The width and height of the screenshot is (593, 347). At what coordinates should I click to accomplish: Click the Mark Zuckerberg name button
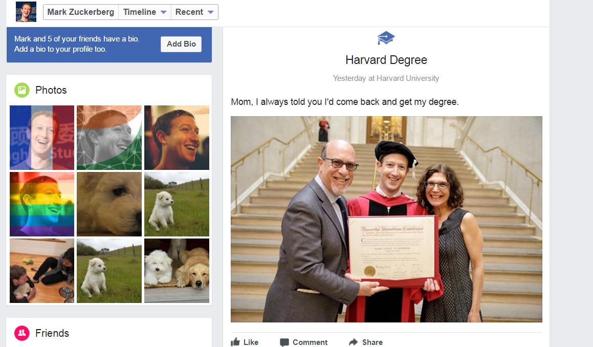[81, 12]
